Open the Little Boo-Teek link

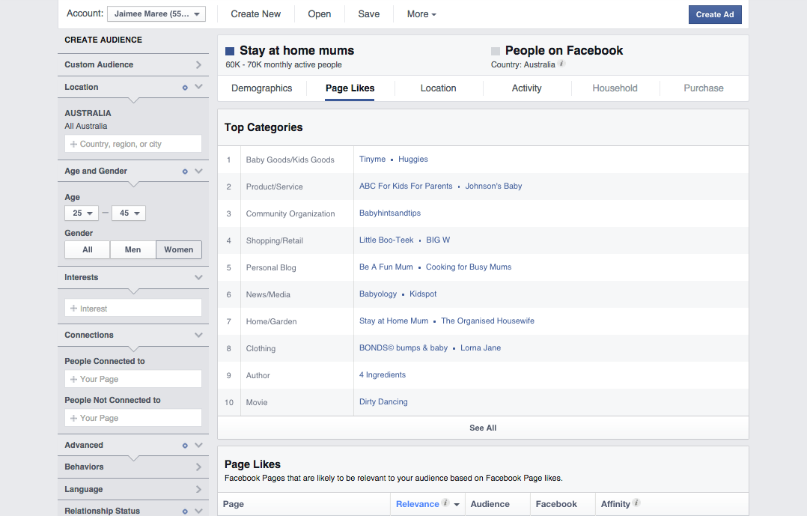pos(386,240)
